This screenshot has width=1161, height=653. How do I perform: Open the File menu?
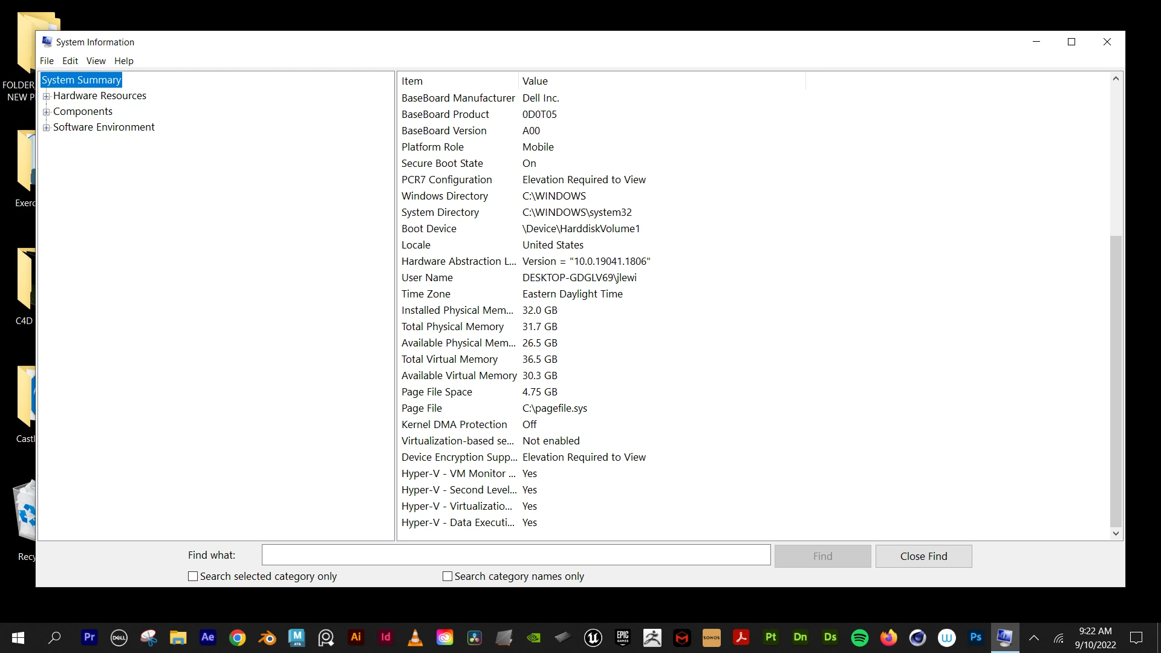47,61
